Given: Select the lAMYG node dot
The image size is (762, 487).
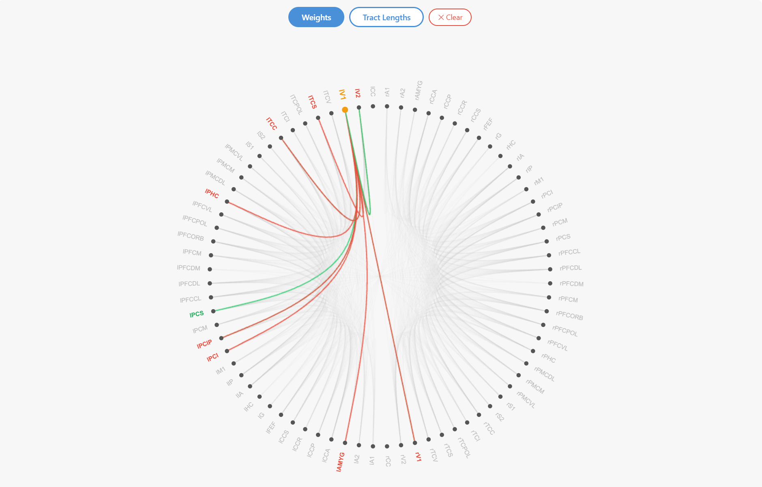Looking at the screenshot, I should click(x=345, y=443).
